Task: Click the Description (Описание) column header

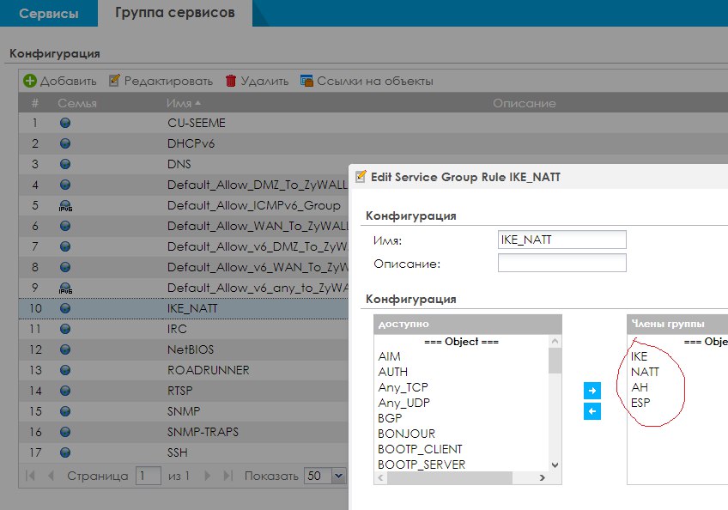Action: click(525, 103)
